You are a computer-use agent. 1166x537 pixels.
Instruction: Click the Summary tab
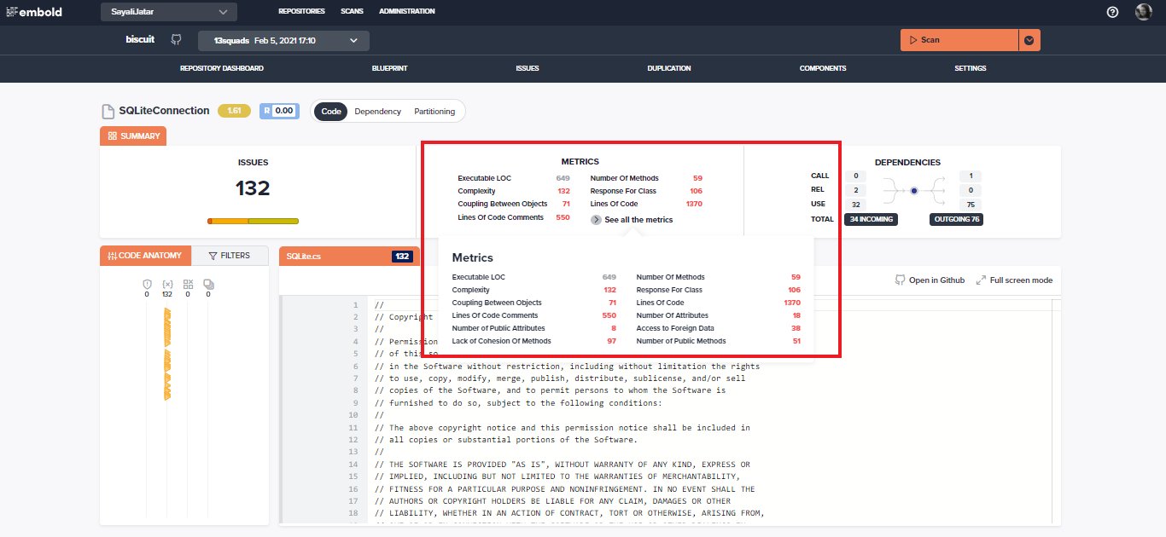coord(133,136)
